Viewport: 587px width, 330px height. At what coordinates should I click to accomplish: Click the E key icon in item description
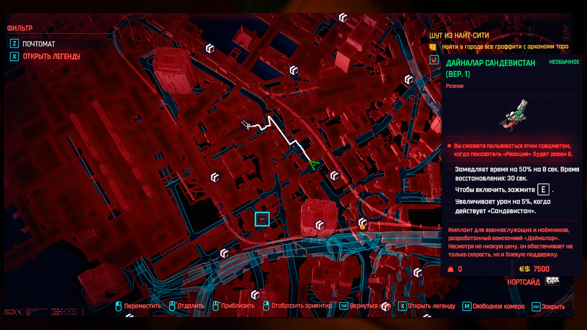pos(543,189)
